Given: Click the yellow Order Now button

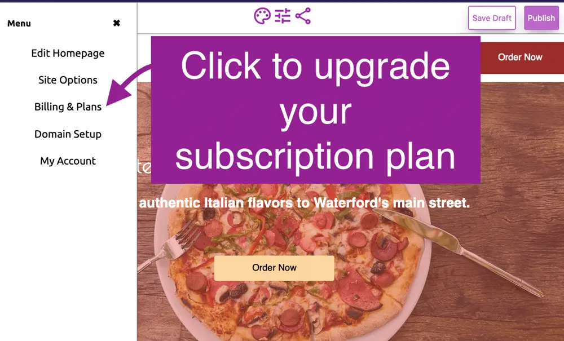Looking at the screenshot, I should click(274, 268).
